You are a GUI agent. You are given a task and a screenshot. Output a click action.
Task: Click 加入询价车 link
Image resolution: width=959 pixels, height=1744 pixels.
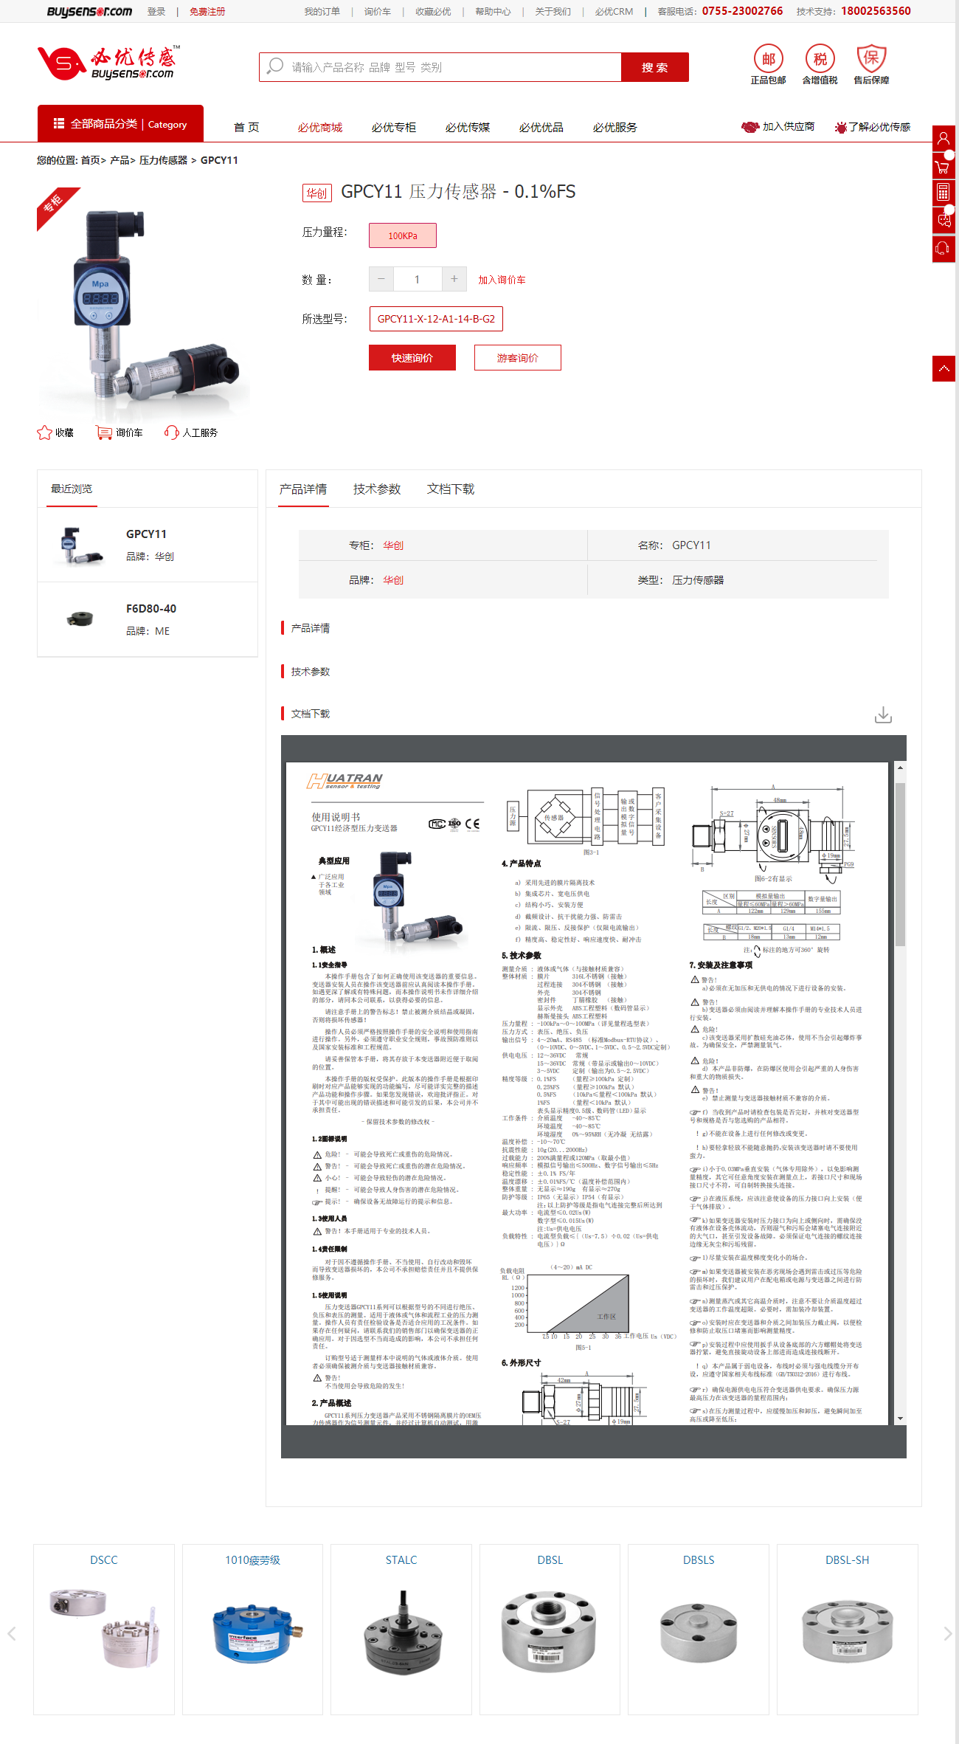[x=502, y=280]
